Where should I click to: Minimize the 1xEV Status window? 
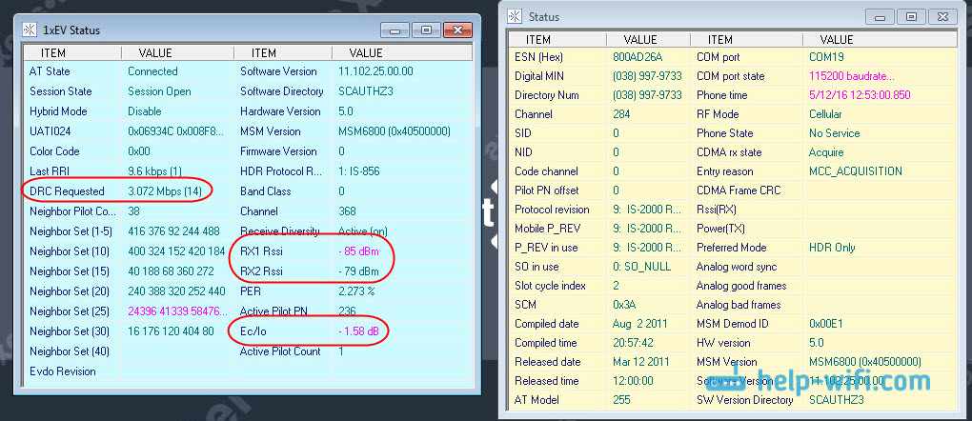tap(395, 30)
